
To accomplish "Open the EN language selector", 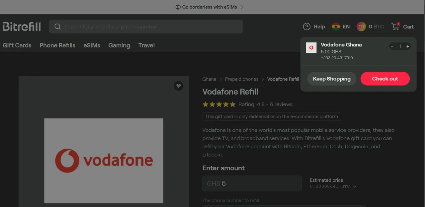I will [346, 27].
